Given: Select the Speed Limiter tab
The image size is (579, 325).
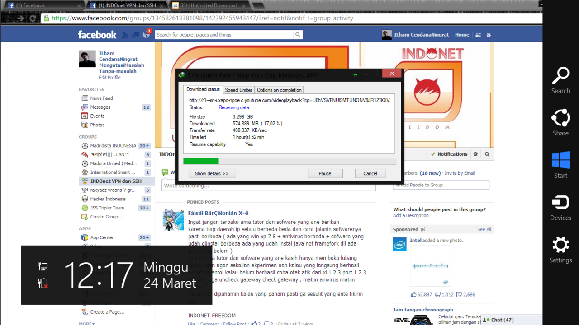Looking at the screenshot, I should click(x=239, y=90).
